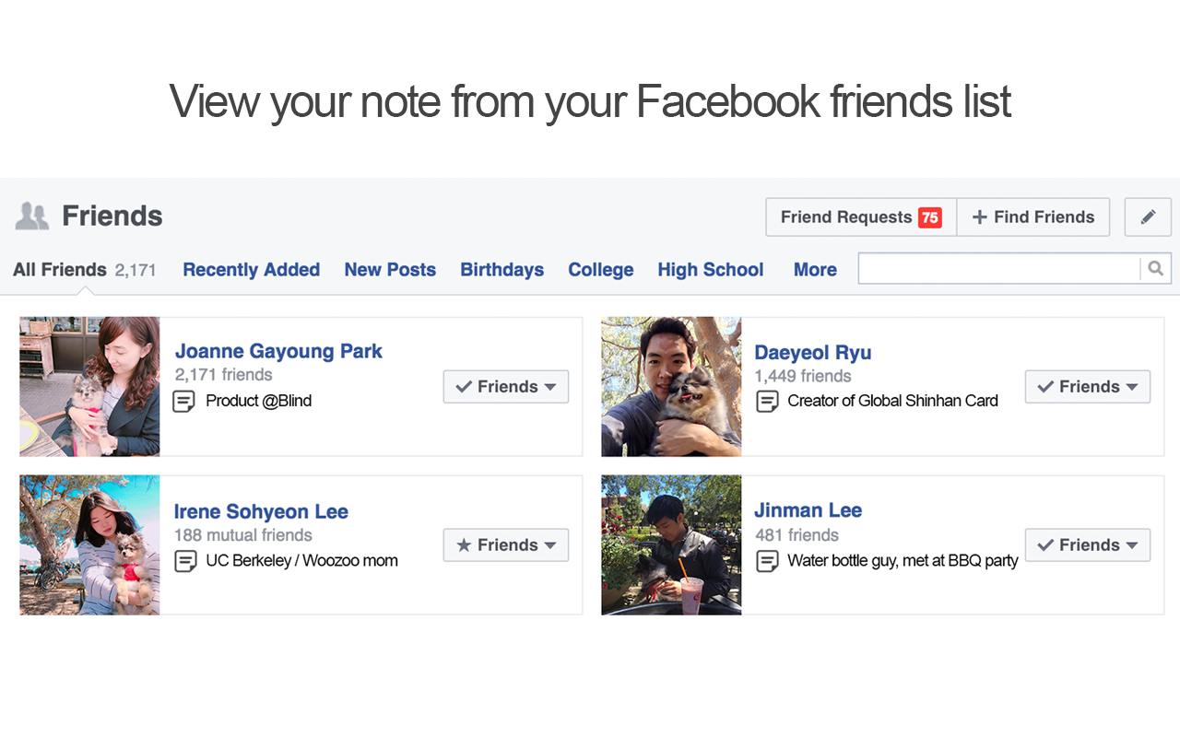The width and height of the screenshot is (1180, 737).
Task: Click the Find Friends button
Action: pos(1033,216)
